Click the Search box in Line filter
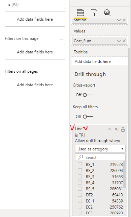Image resolution: width=131 pixels, height=217 pixels. (x=100, y=157)
